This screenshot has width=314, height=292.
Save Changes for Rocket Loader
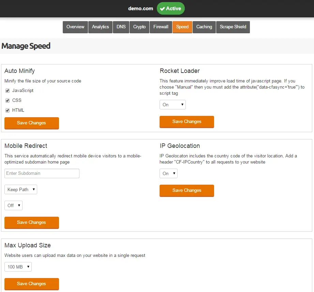coord(186,122)
